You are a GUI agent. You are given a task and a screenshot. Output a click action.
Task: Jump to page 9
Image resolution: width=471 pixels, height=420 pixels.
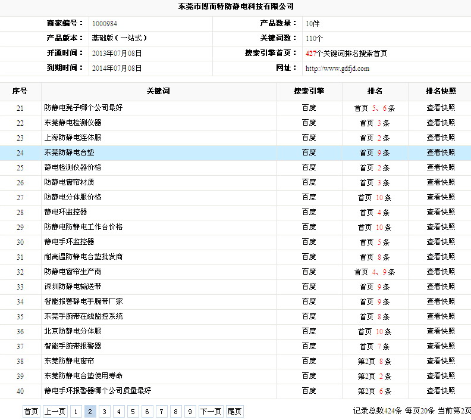190,411
